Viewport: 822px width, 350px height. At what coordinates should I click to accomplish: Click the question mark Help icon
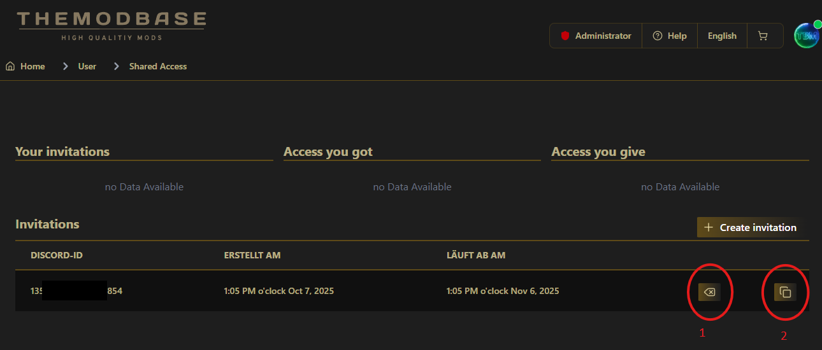(658, 36)
